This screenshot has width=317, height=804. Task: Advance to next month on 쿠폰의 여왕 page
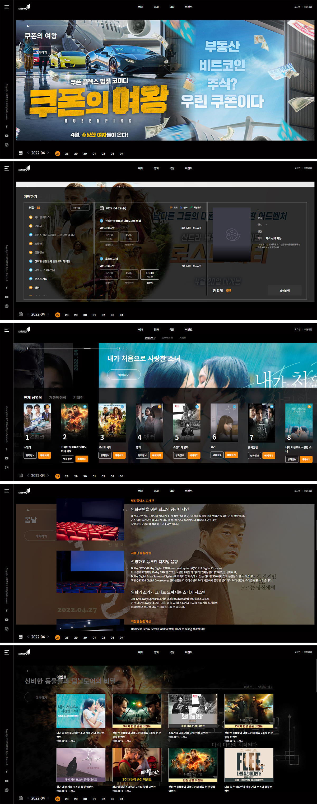[48, 153]
